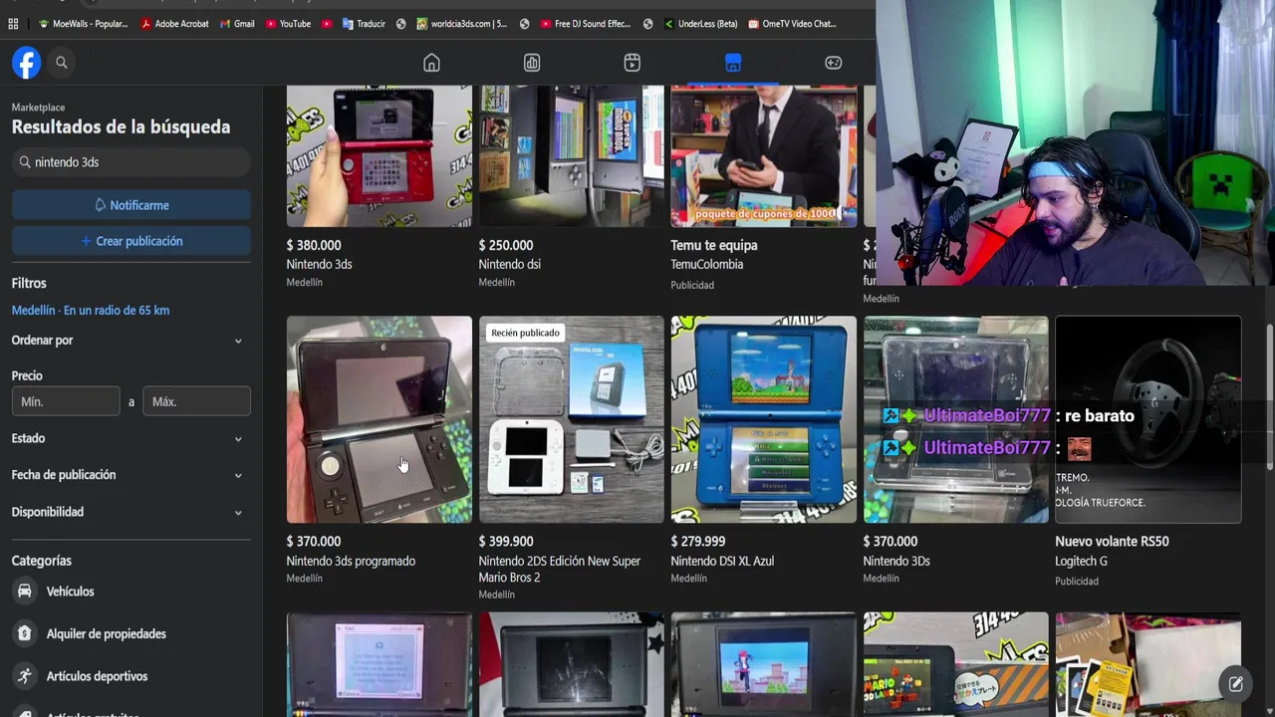Click the unlabeled YouTube icon bookmark
This screenshot has height=717, width=1275.
[327, 24]
